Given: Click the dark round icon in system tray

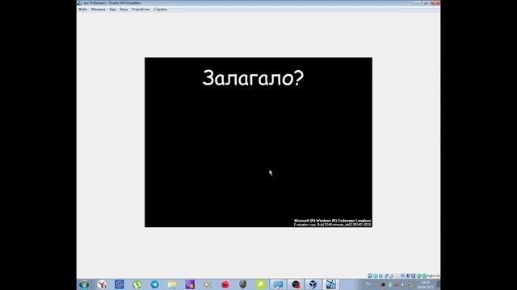Looking at the screenshot, I should tap(383, 284).
